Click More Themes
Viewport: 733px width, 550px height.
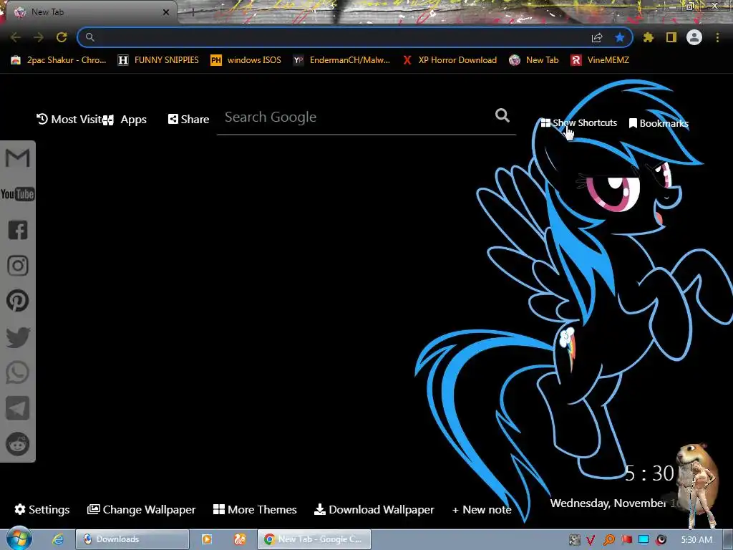[x=255, y=509]
